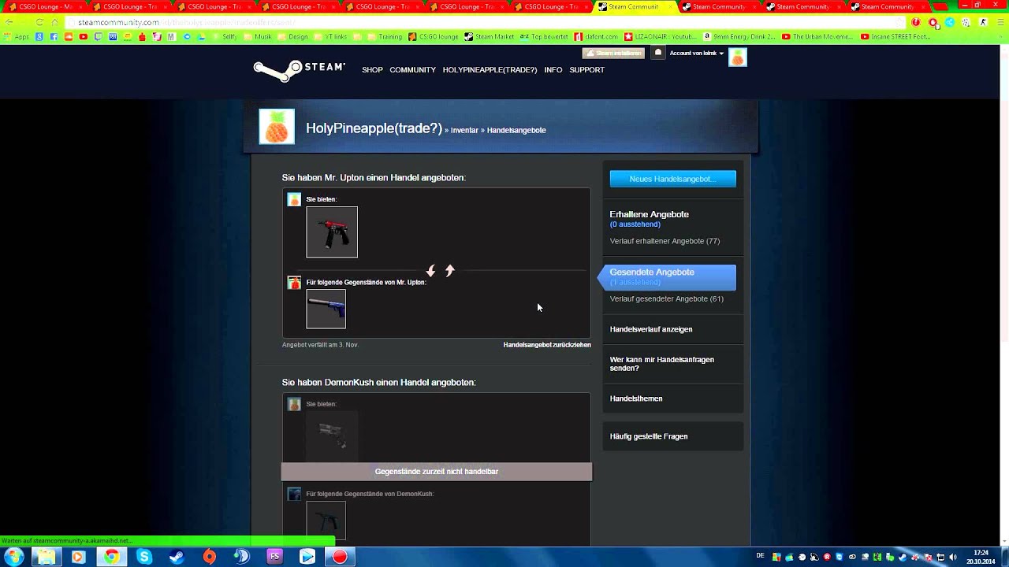The width and height of the screenshot is (1009, 567).
Task: Open the COMMUNITY menu
Action: coord(412,70)
